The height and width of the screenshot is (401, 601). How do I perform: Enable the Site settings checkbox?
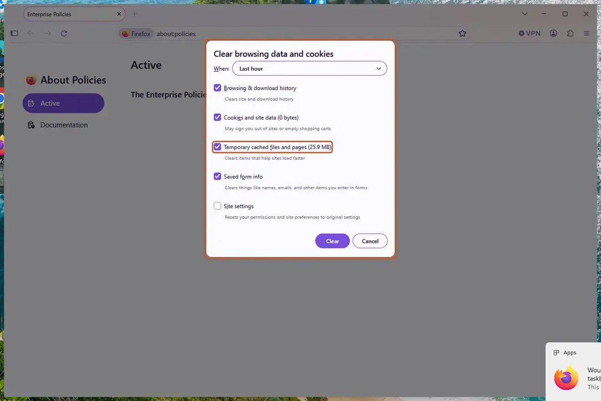(218, 206)
